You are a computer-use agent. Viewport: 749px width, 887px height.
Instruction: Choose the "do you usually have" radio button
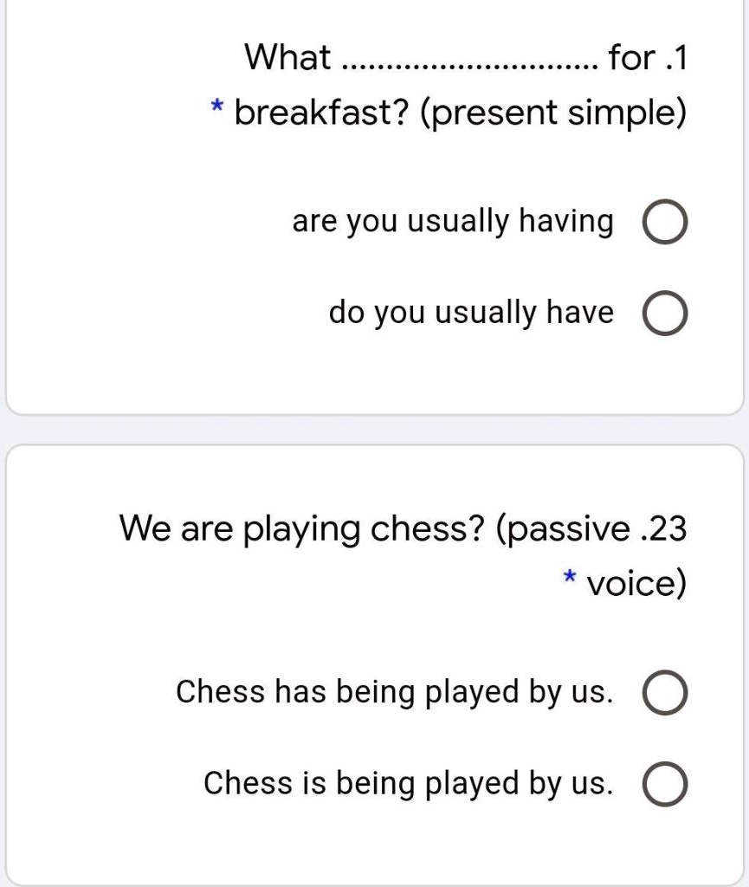665,314
